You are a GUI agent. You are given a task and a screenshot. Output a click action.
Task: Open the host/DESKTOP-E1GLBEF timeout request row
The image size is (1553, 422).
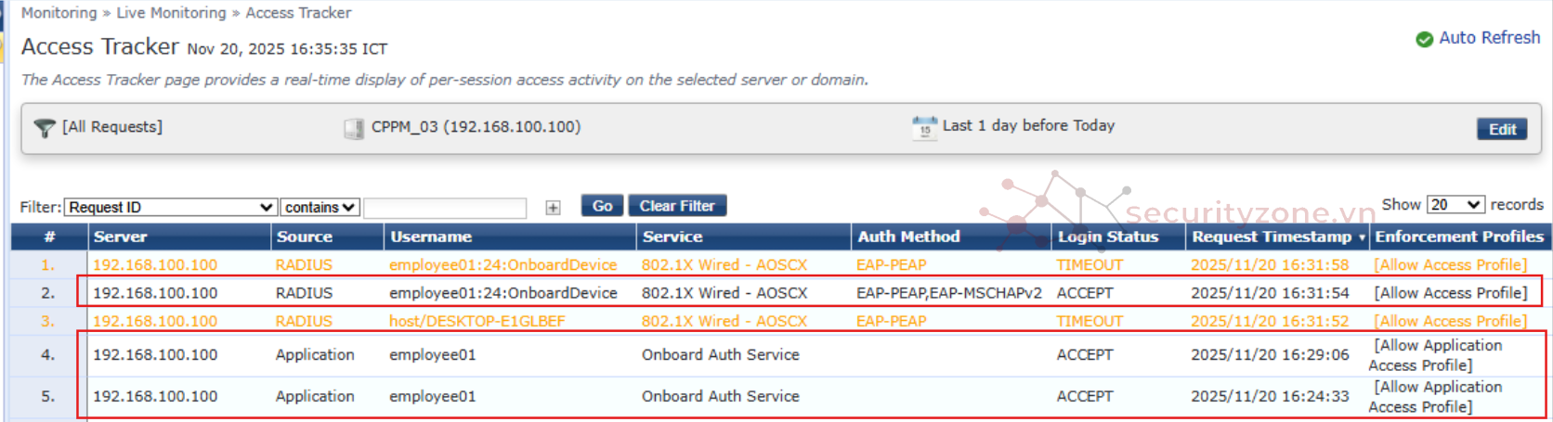pos(476,321)
